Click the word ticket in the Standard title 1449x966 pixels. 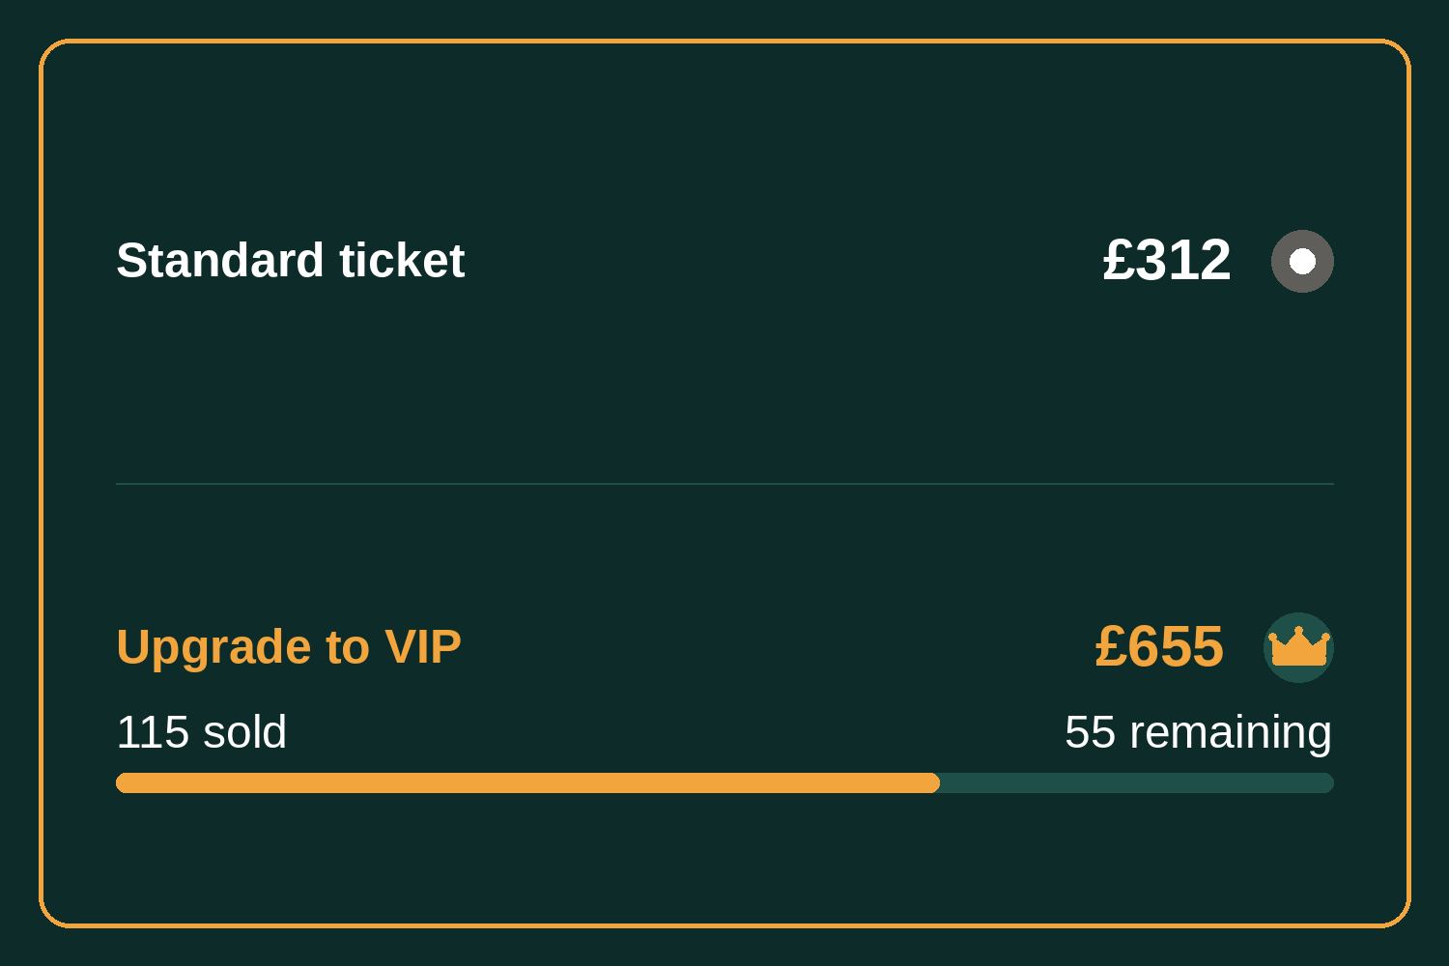402,260
